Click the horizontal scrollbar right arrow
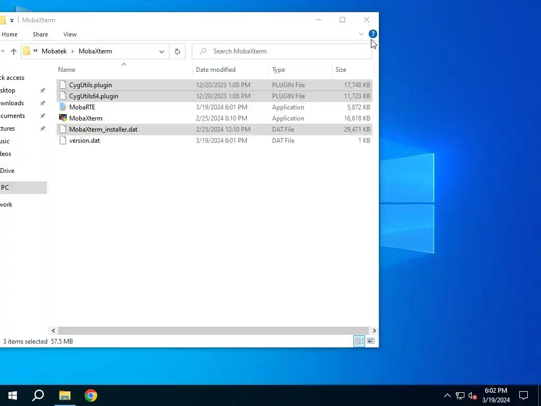The width and height of the screenshot is (541, 406). [375, 331]
